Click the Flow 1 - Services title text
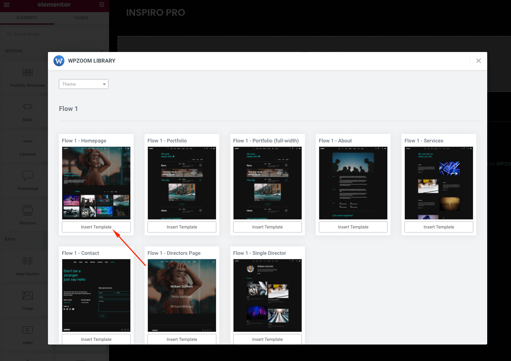The height and width of the screenshot is (361, 511). point(424,141)
